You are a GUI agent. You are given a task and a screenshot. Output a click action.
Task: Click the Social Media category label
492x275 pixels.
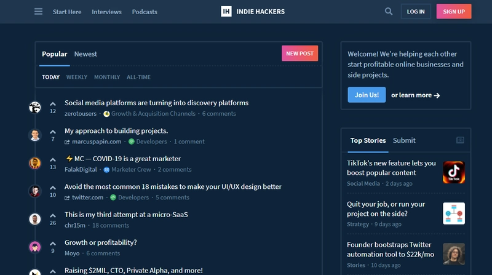coord(363,184)
